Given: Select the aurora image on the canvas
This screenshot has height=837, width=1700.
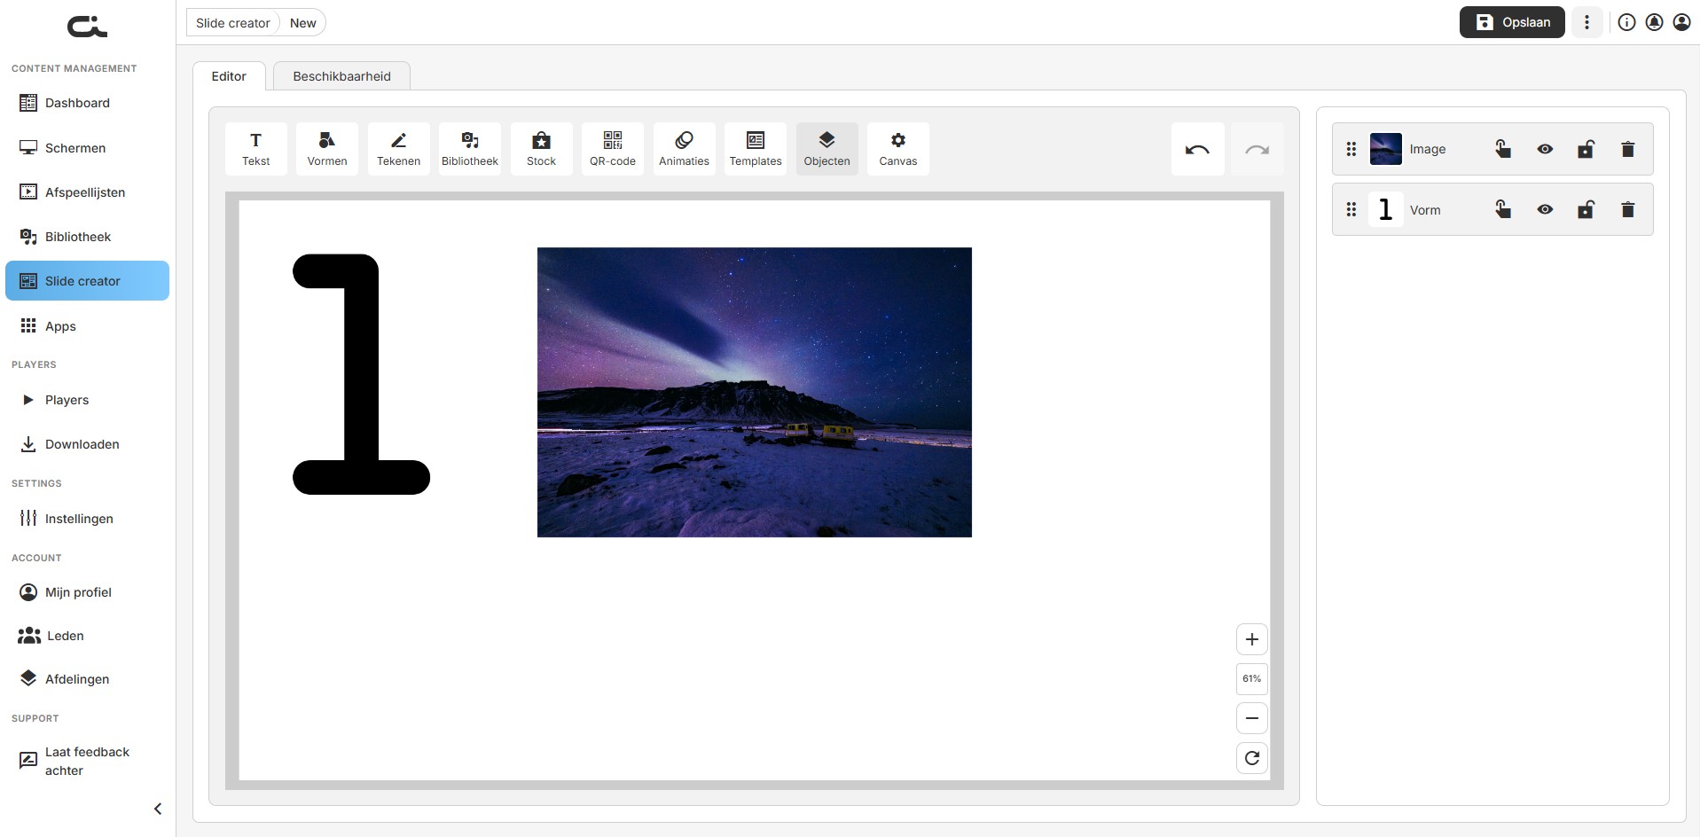Looking at the screenshot, I should [755, 392].
